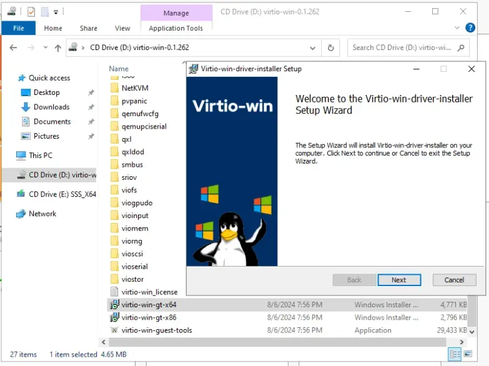The height and width of the screenshot is (366, 489).
Task: Select the pvpanic folder
Action: (x=134, y=101)
